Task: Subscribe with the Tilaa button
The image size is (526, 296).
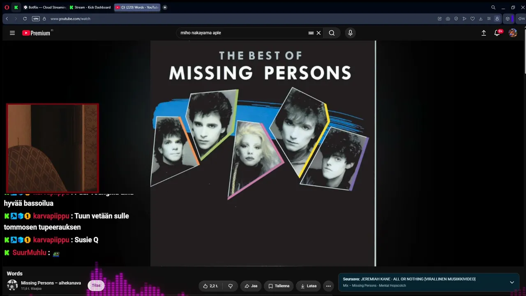Action: point(96,285)
